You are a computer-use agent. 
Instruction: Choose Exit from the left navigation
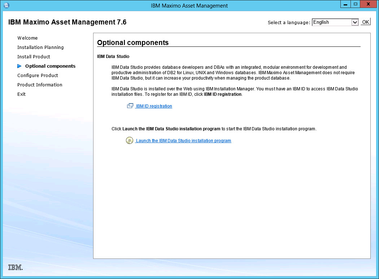click(x=21, y=94)
